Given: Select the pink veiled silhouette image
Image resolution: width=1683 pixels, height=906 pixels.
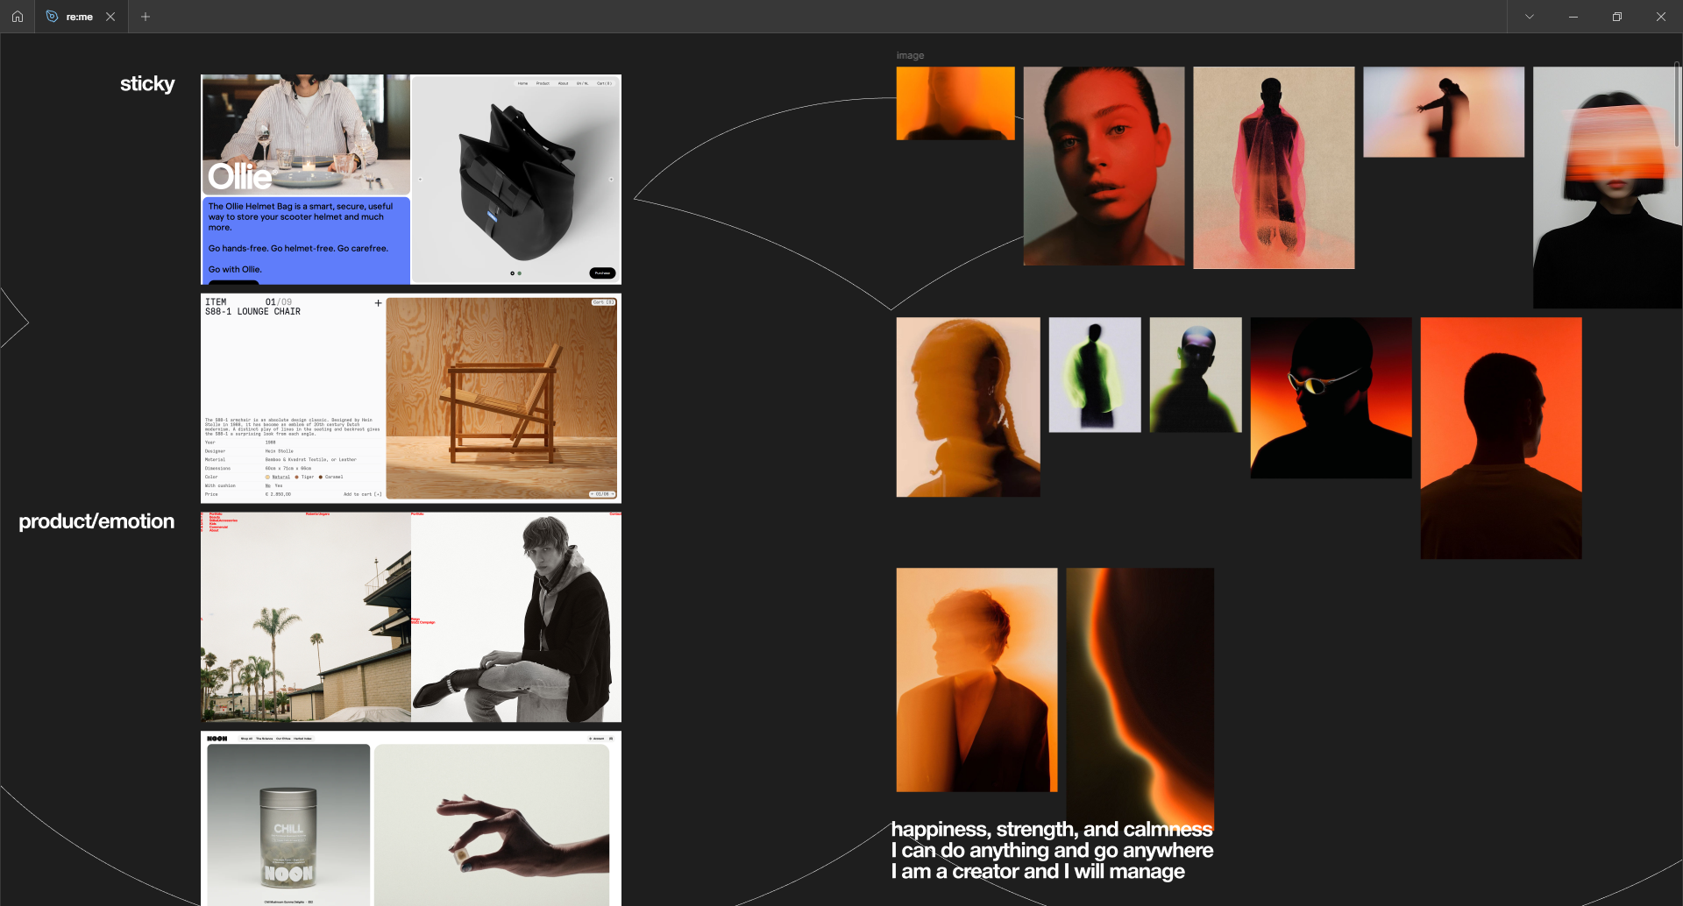Looking at the screenshot, I should (1274, 168).
